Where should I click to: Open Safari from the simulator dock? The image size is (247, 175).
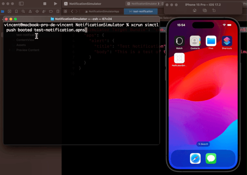click(195, 158)
